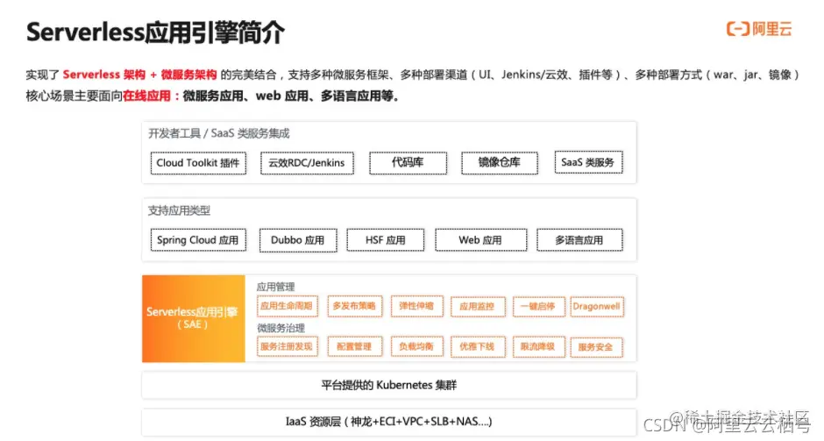Click the 多发布策略 tag
Screen dimensions: 824x441
pyautogui.click(x=355, y=307)
